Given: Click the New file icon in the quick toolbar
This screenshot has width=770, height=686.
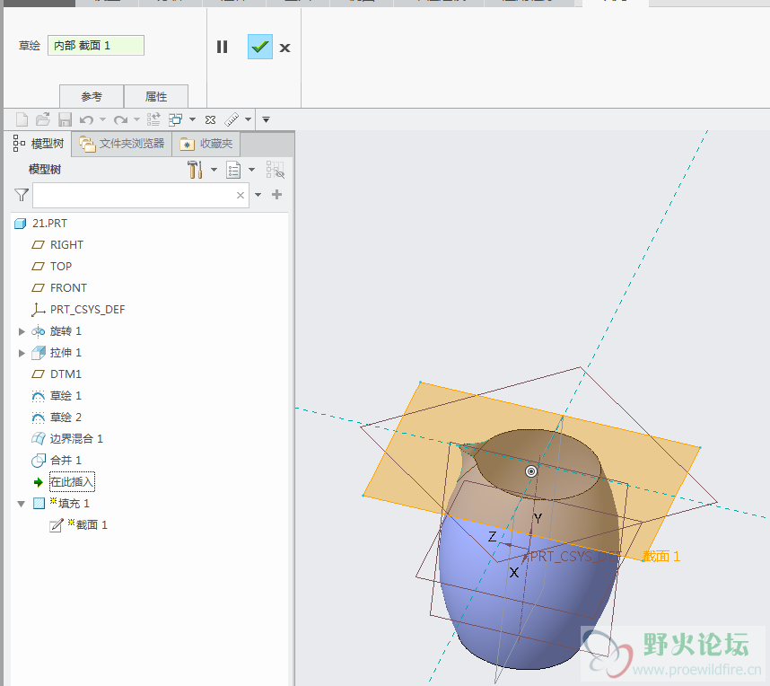Looking at the screenshot, I should tap(22, 119).
